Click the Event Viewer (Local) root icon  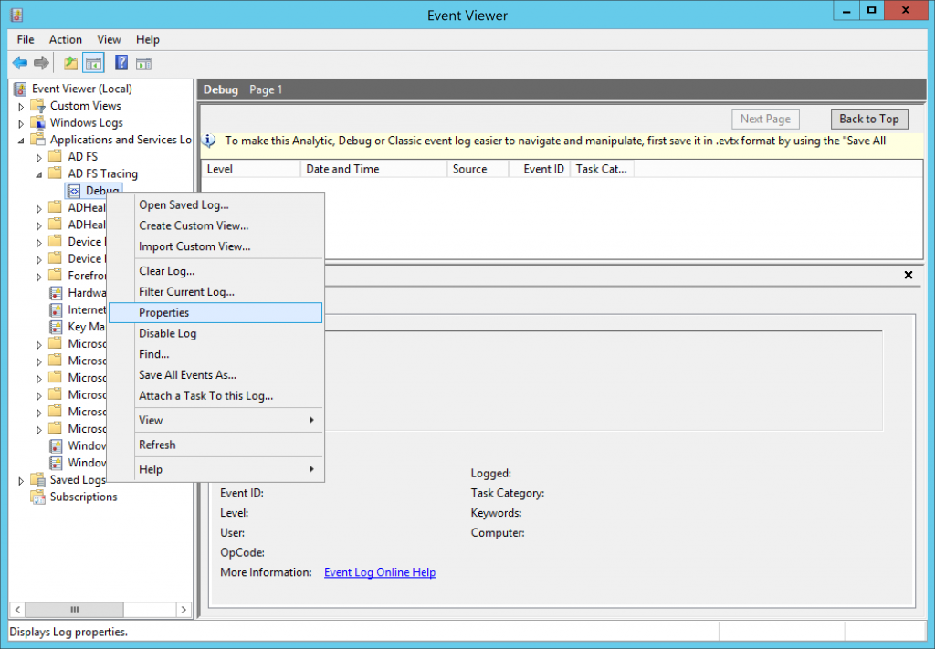coord(19,88)
